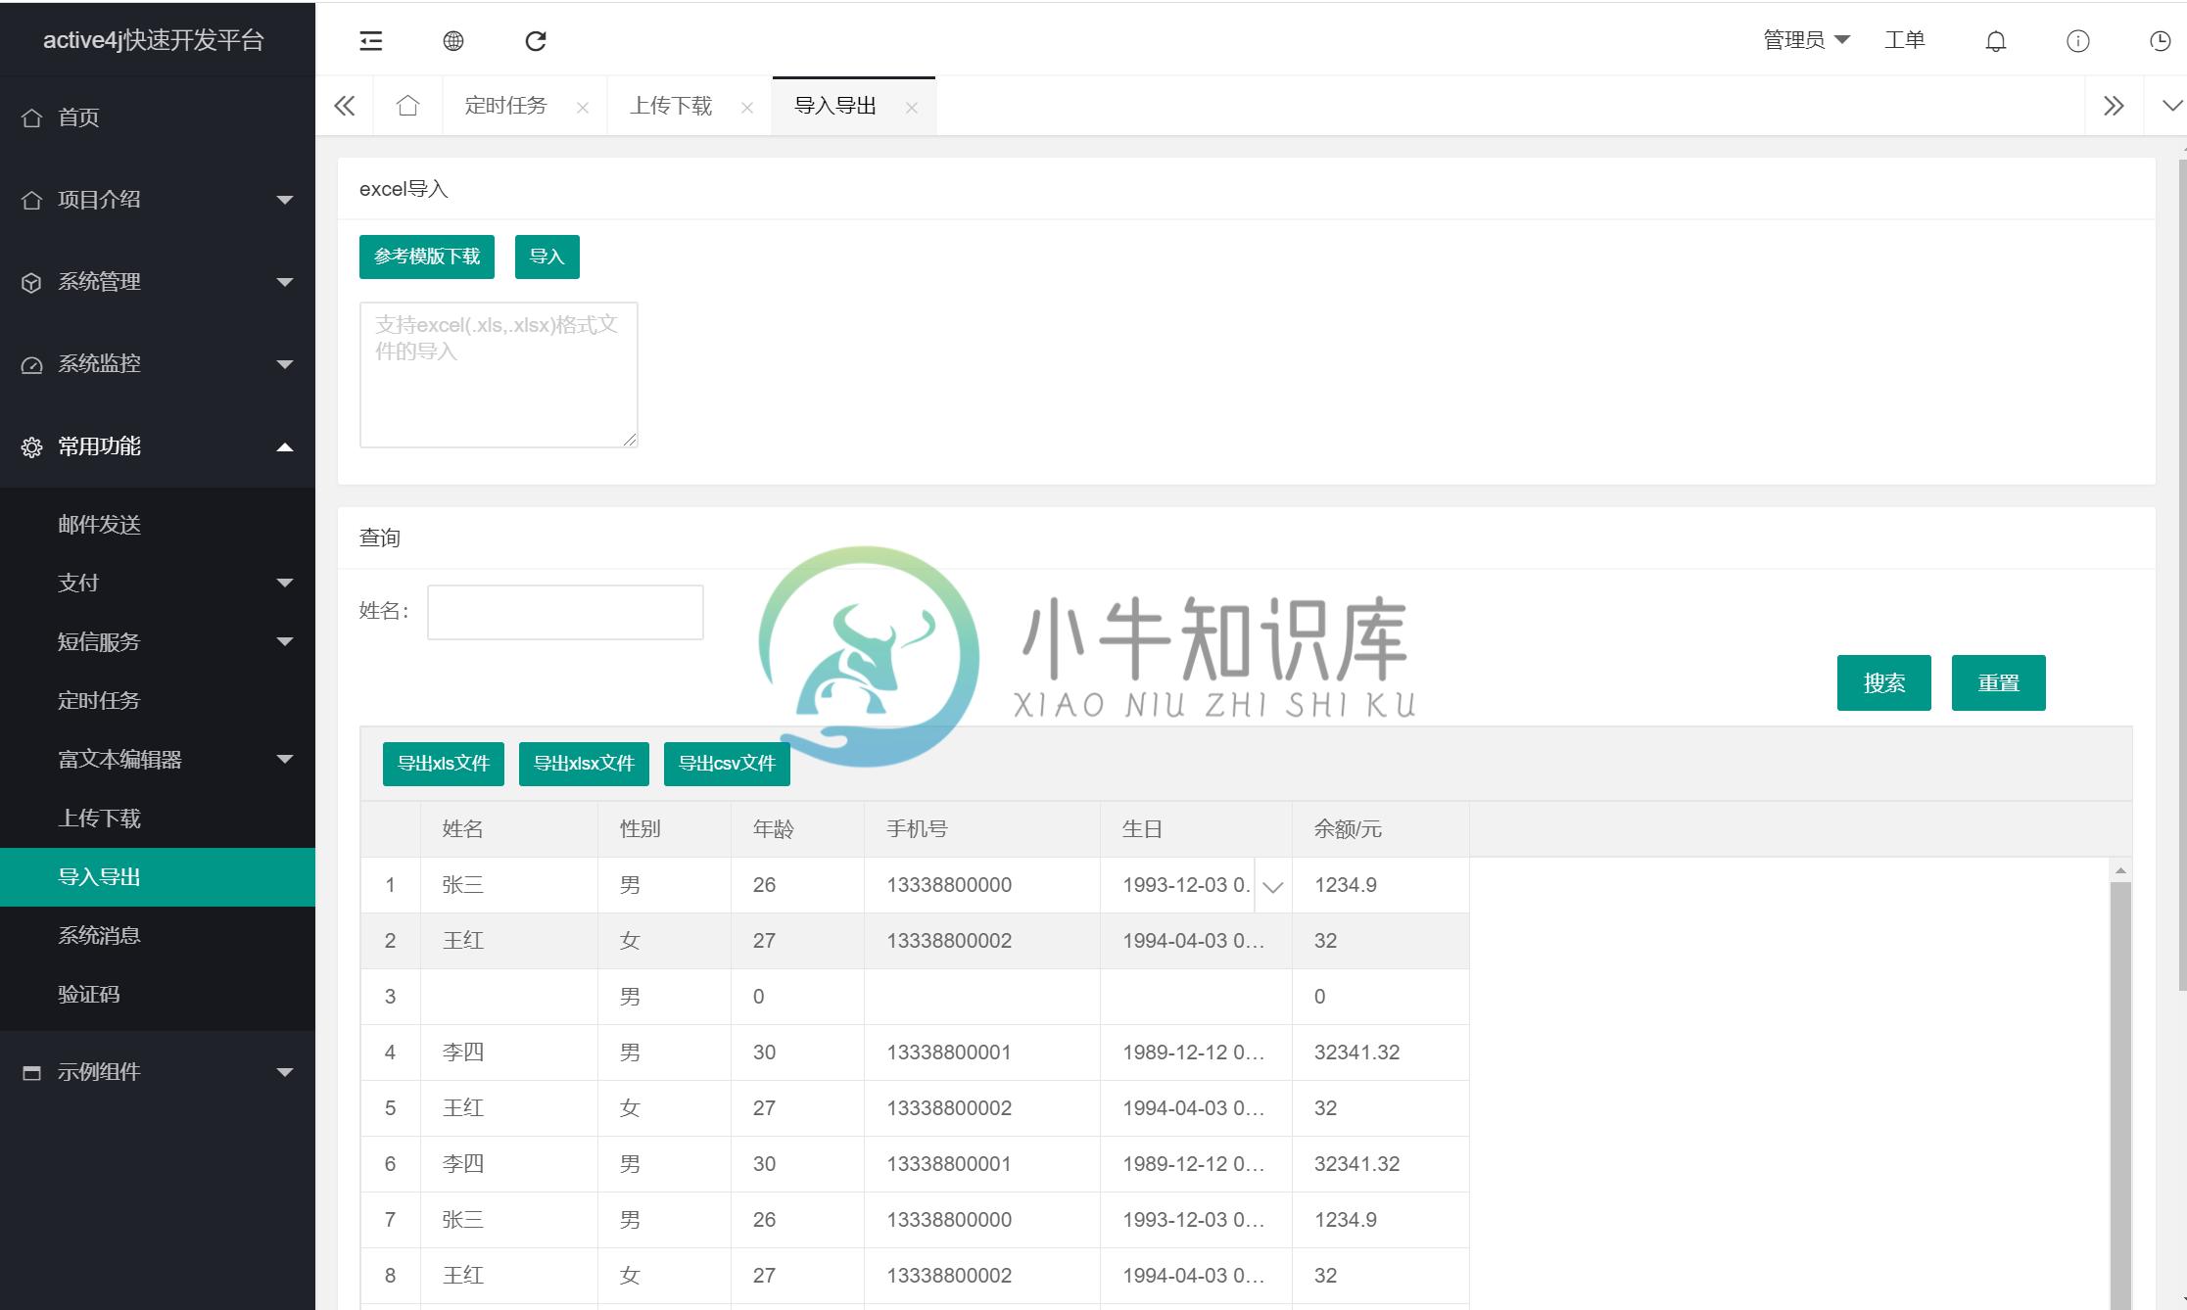Click the 年龄 column header
The width and height of the screenshot is (2187, 1310).
798,829
